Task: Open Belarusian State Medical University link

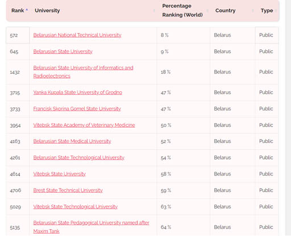Action: (72, 141)
